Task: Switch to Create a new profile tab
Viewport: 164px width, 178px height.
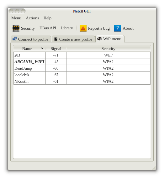Action: pos(73,39)
